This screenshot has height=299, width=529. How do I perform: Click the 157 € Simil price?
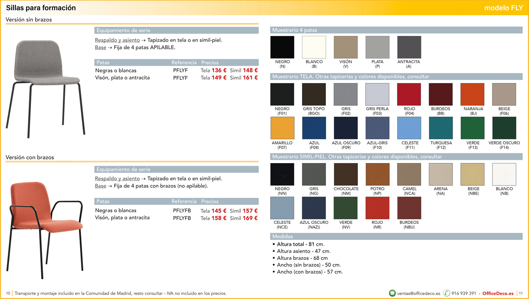250,211
